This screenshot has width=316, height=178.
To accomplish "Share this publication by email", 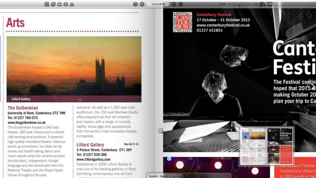I will pos(66,4).
